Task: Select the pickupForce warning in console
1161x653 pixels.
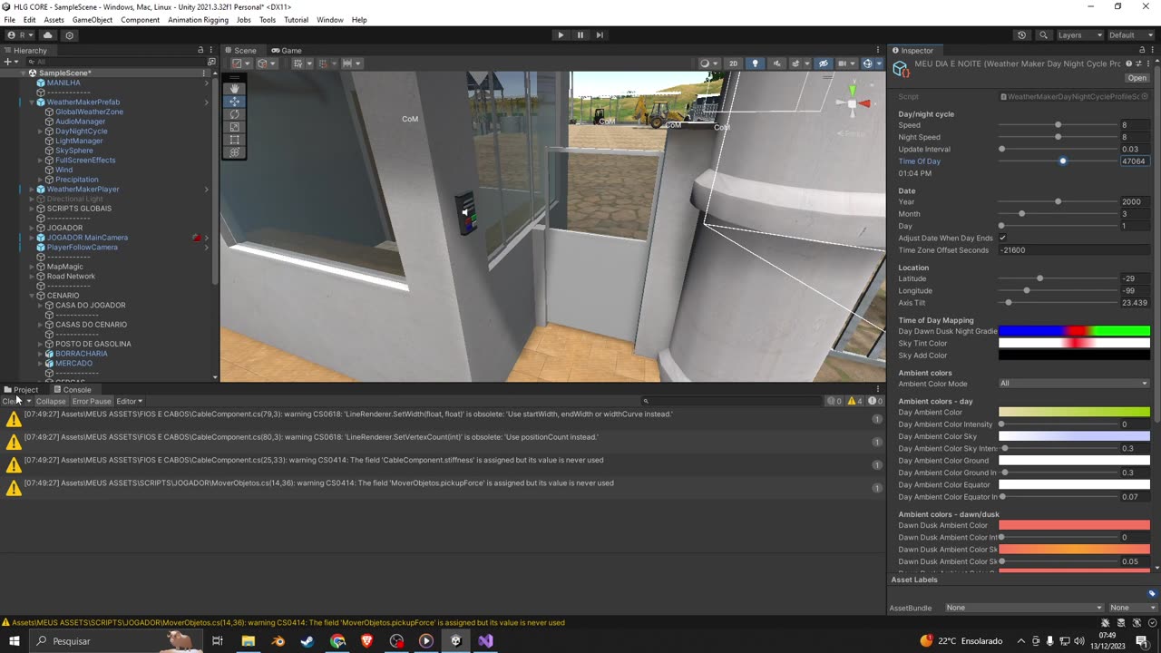Action: coord(442,488)
